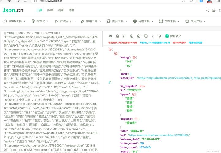221x153 pixels.
Task: Click the JSON工具 sparkle icon
Action: 6,21
